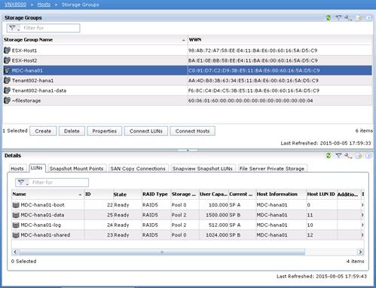Screen dimensions: 376x288
Task: Open help icon in Details header
Action: tap(368, 156)
